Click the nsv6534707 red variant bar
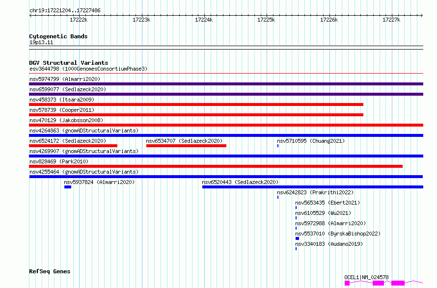 (186, 146)
